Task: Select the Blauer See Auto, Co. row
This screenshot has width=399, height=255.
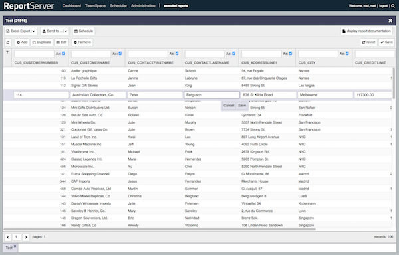Action: pyautogui.click(x=198, y=115)
